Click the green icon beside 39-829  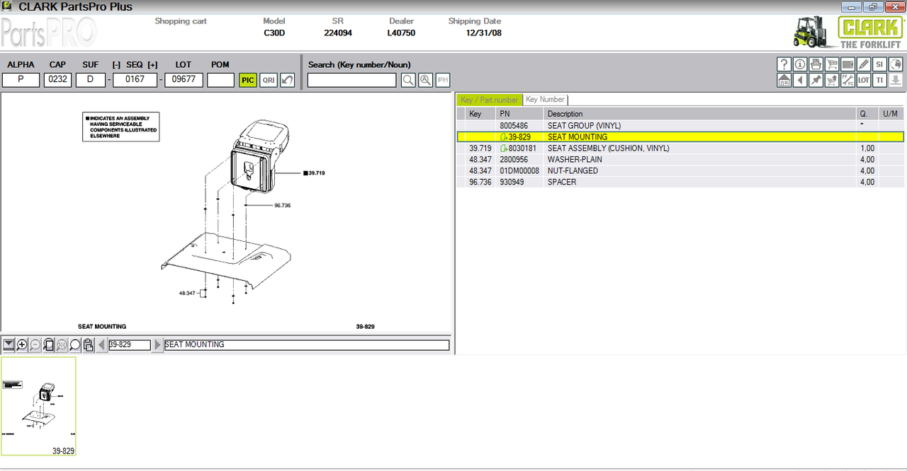[x=504, y=137]
